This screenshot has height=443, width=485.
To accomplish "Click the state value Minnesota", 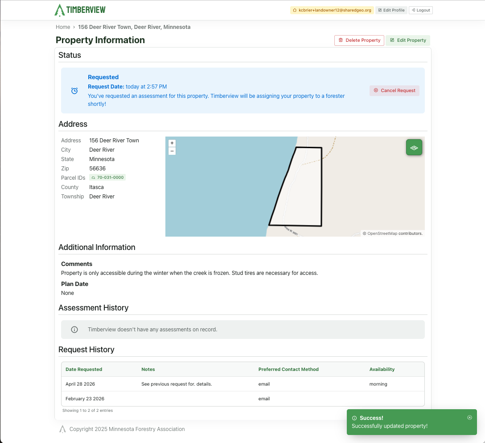I will coord(102,159).
